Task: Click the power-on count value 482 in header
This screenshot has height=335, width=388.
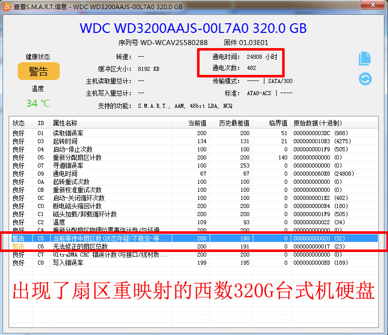Action: 251,68
